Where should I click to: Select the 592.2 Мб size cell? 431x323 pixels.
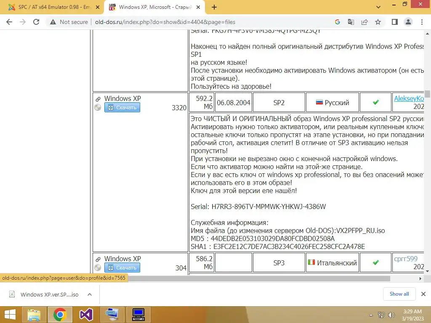click(202, 103)
